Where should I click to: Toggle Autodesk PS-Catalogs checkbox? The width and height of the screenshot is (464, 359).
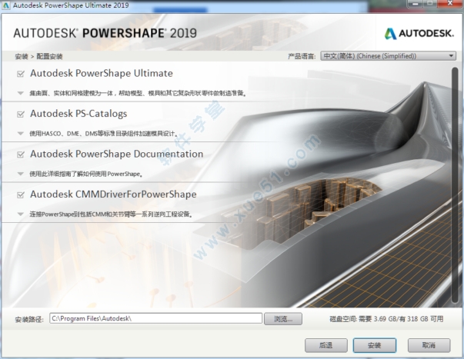coord(21,114)
